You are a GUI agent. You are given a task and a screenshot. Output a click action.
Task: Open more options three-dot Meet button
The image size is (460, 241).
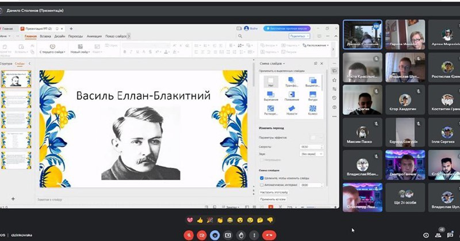tap(254, 235)
